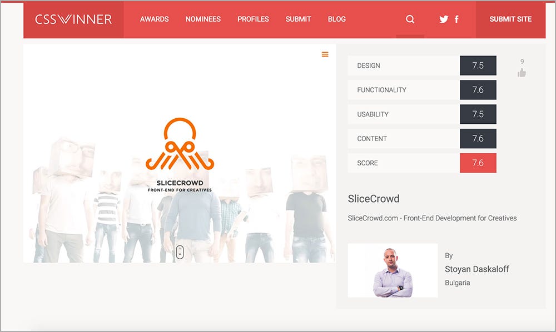Open the search magnifier icon

tap(410, 19)
